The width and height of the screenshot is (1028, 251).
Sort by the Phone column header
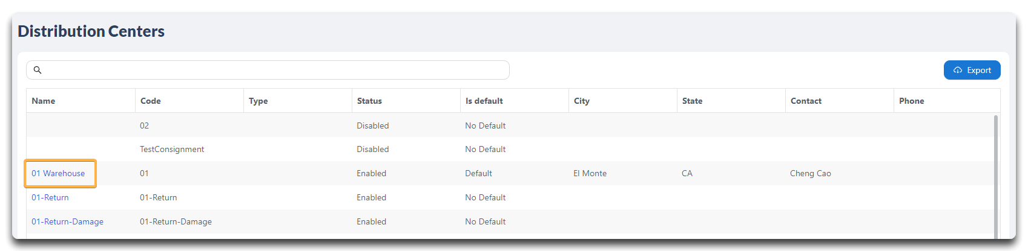point(912,101)
